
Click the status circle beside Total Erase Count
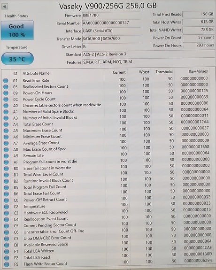(6, 124)
